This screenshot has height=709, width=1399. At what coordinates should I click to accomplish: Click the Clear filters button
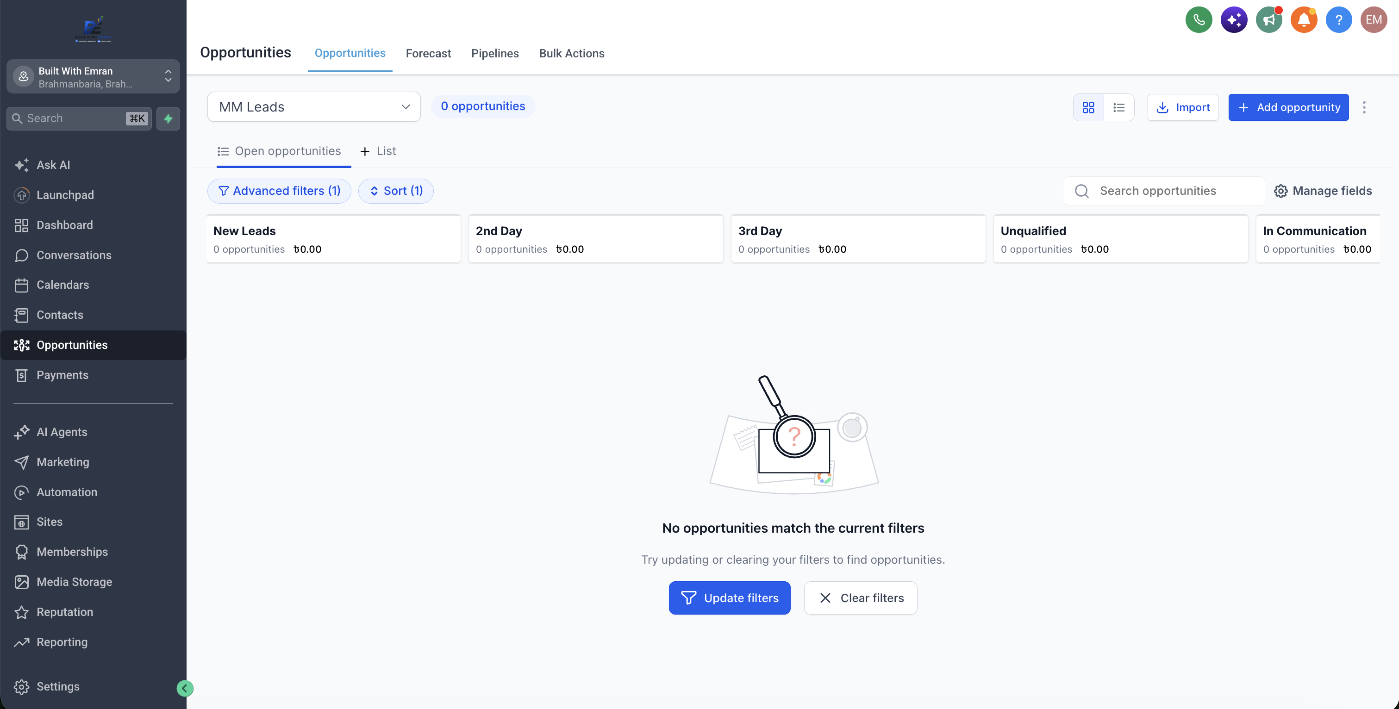coord(860,598)
